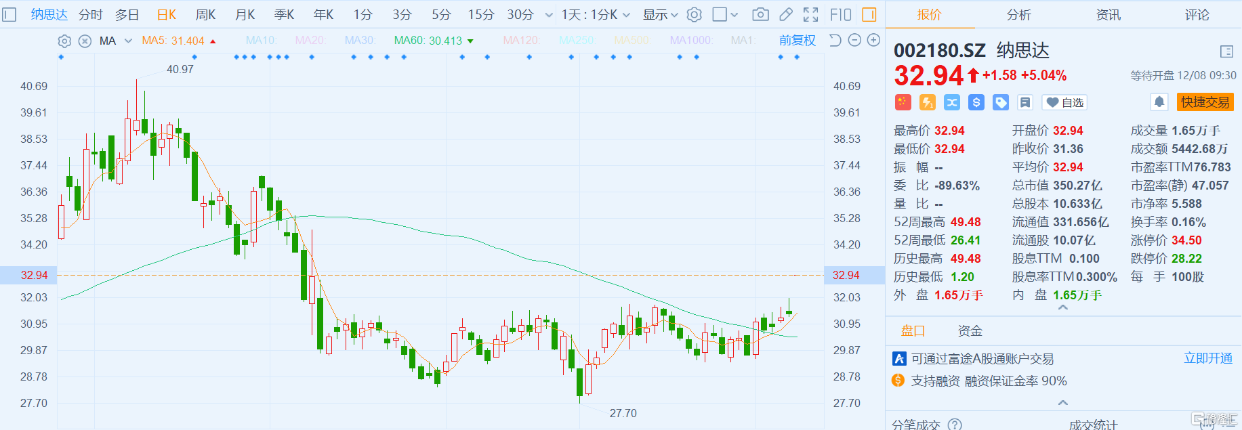The height and width of the screenshot is (430, 1242).
Task: Take a chart screenshot with camera icon
Action: point(760,14)
